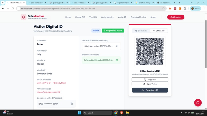
Task: Go to the Home page
Action: [x=68, y=17]
